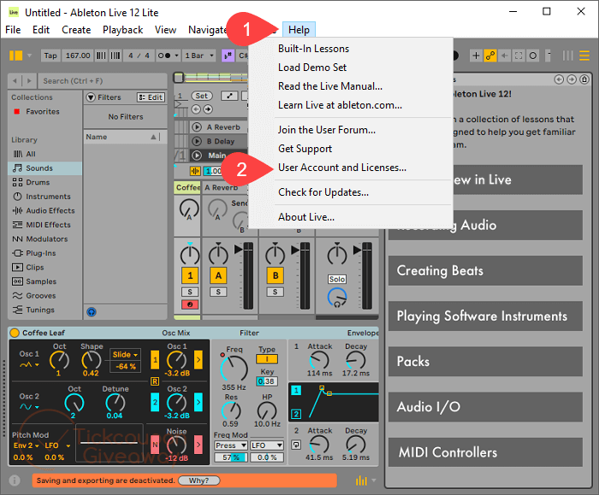
Task: Click the Edit filters button
Action: (151, 97)
